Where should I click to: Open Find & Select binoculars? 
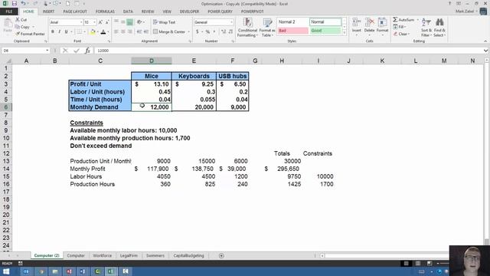click(439, 28)
